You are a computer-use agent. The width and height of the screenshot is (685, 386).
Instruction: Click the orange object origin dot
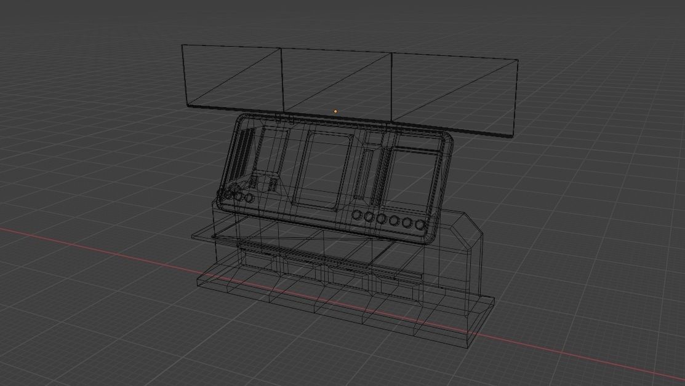coord(335,111)
